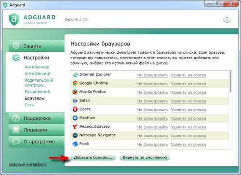This screenshot has width=241, height=175.
Task: Select the Mozilla Firefox row name
Action: [x=93, y=92]
